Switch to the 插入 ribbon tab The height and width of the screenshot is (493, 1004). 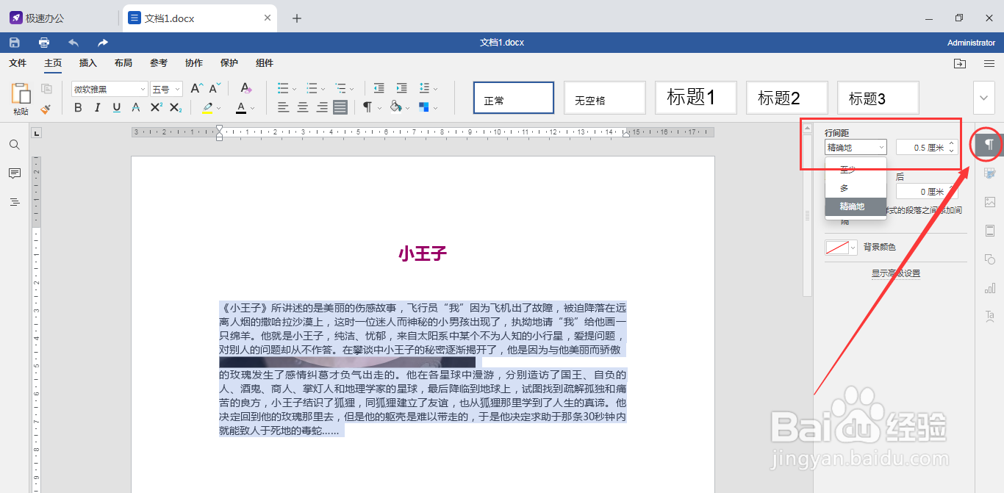[x=87, y=63]
